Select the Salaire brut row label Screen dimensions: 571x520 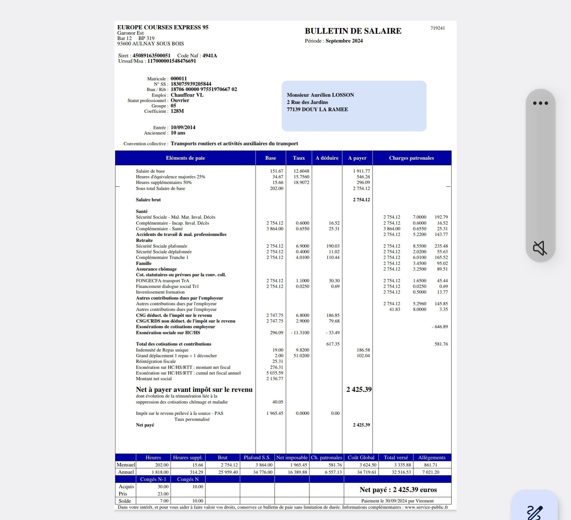point(148,200)
